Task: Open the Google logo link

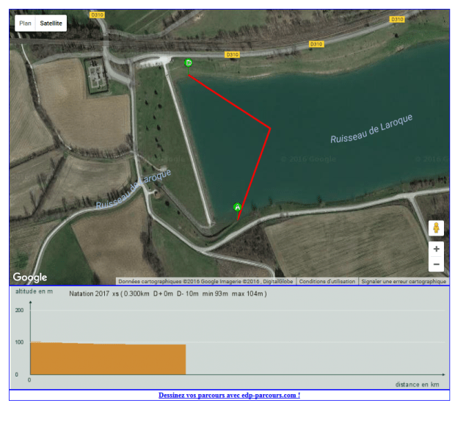Action: 30,277
